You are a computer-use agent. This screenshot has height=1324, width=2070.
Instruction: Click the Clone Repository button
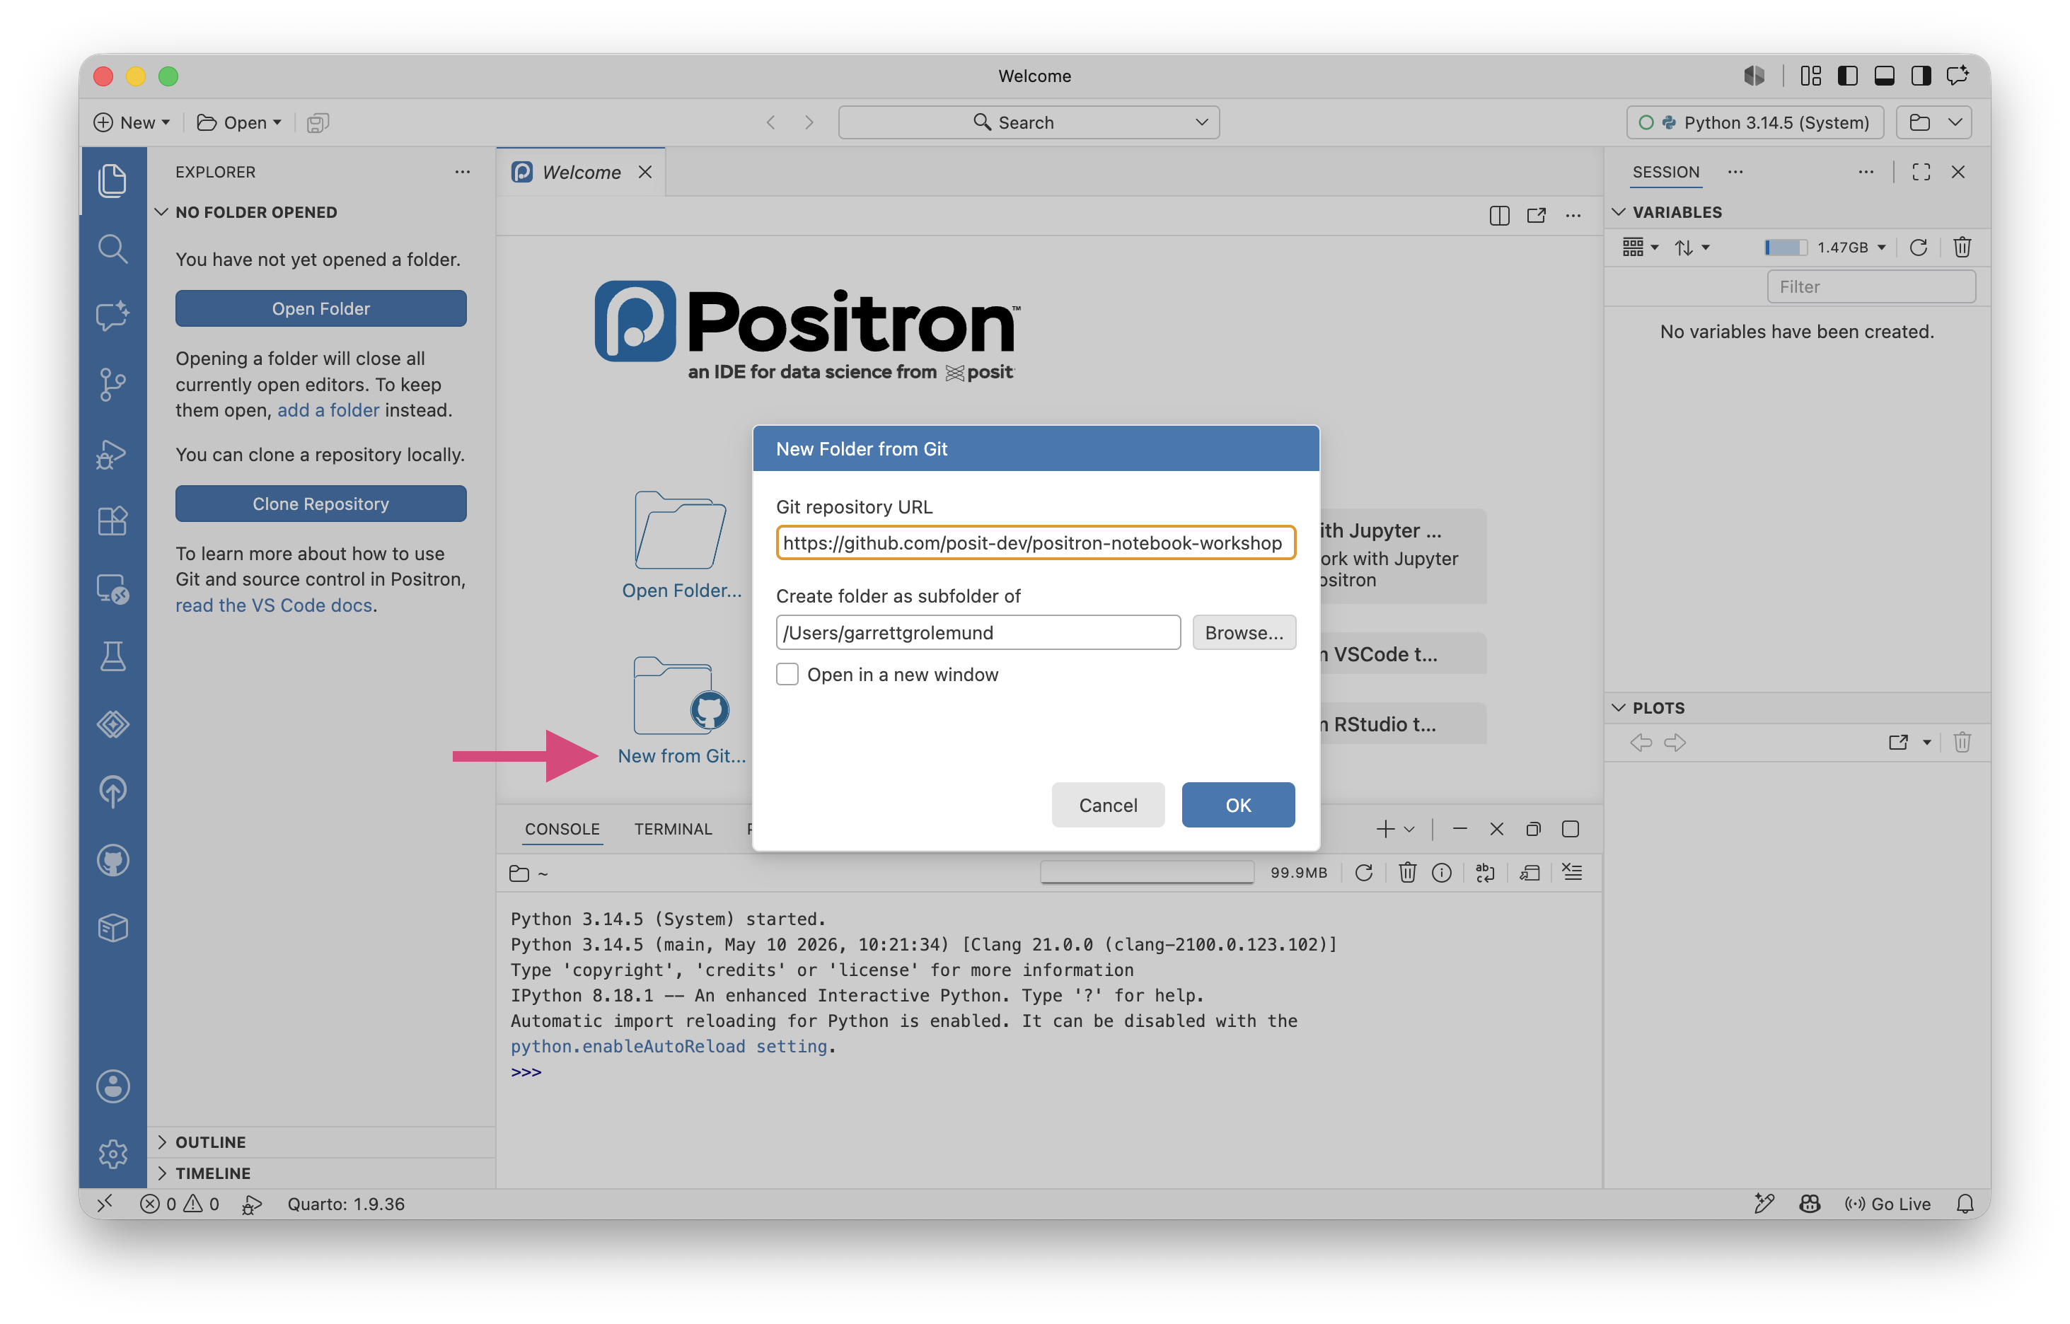pyautogui.click(x=320, y=503)
